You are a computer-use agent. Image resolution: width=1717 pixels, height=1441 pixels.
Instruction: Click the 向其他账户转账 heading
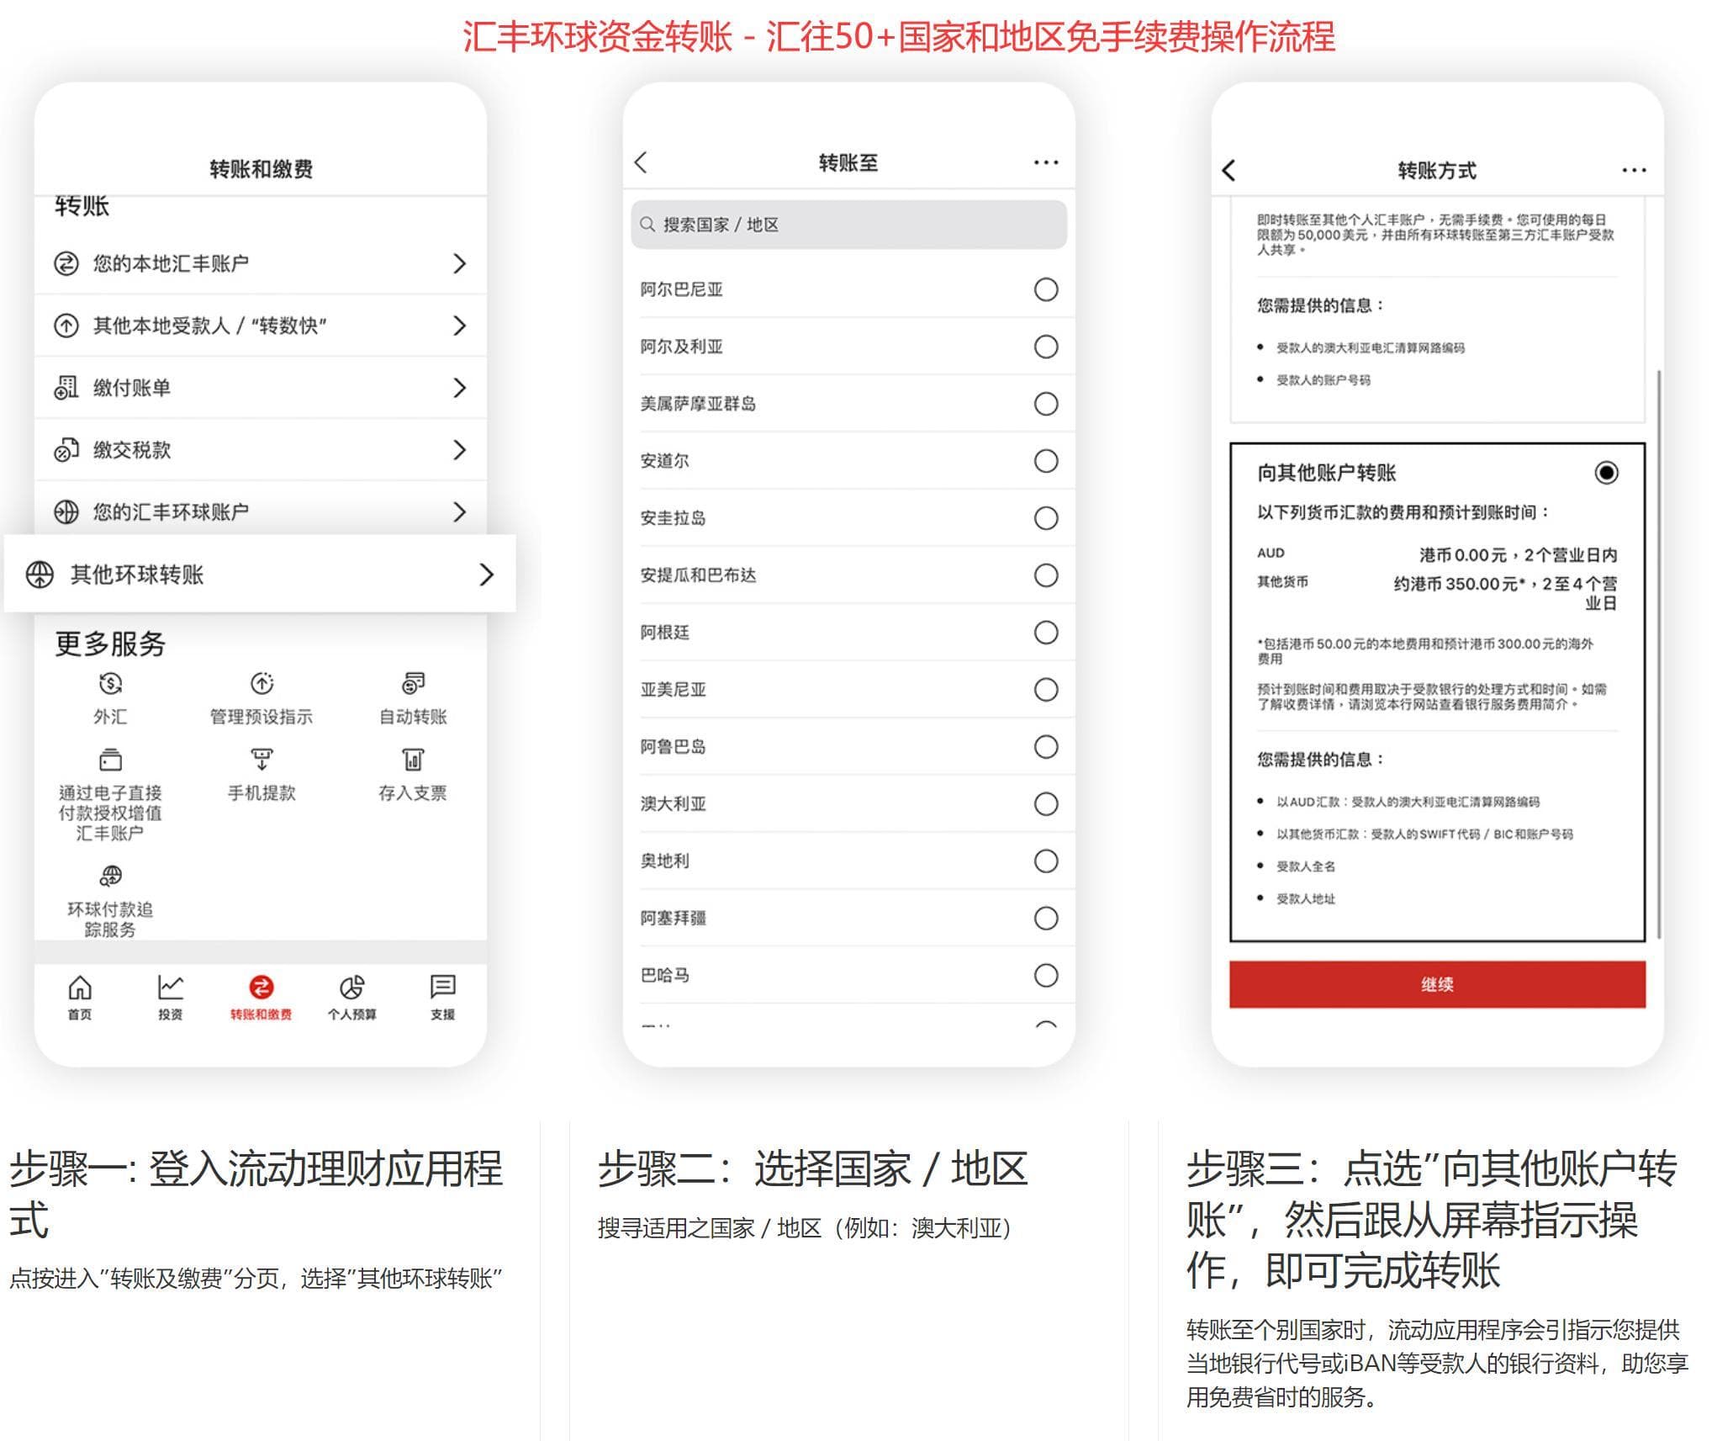(x=1326, y=473)
